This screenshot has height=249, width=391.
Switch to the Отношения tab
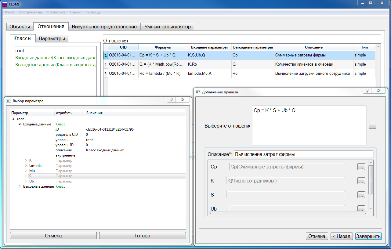pos(51,26)
